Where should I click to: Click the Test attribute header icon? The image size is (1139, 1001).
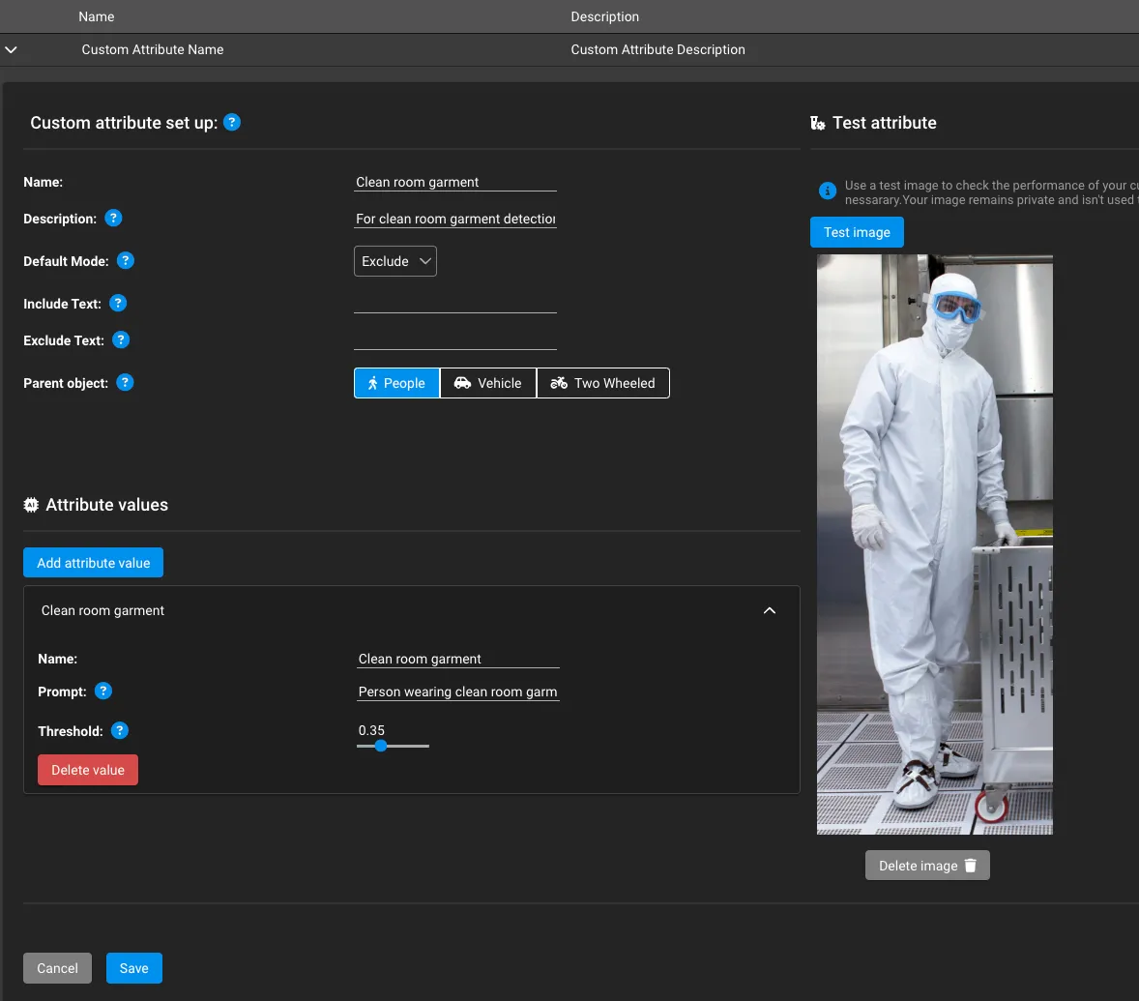pyautogui.click(x=818, y=123)
